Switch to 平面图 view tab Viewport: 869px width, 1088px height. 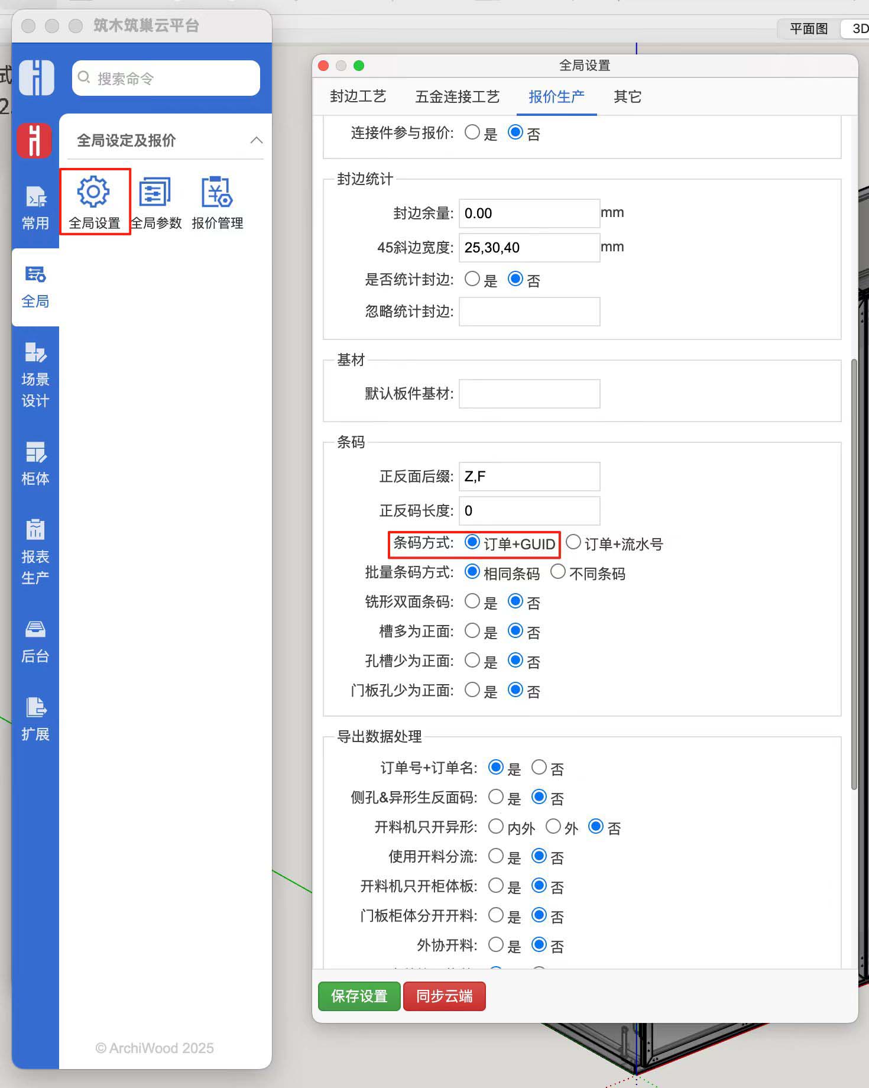point(809,28)
